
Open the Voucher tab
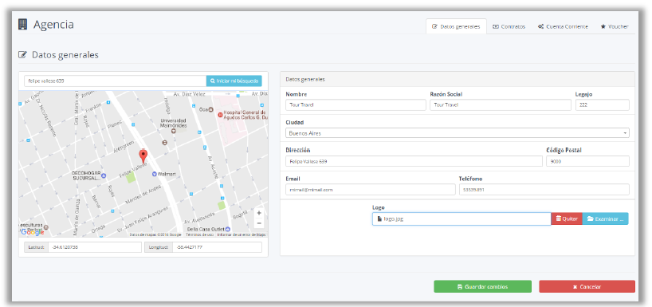tap(615, 26)
